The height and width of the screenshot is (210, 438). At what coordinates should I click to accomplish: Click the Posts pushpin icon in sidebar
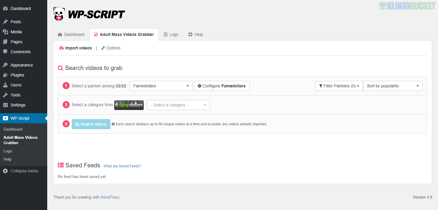pos(5,22)
